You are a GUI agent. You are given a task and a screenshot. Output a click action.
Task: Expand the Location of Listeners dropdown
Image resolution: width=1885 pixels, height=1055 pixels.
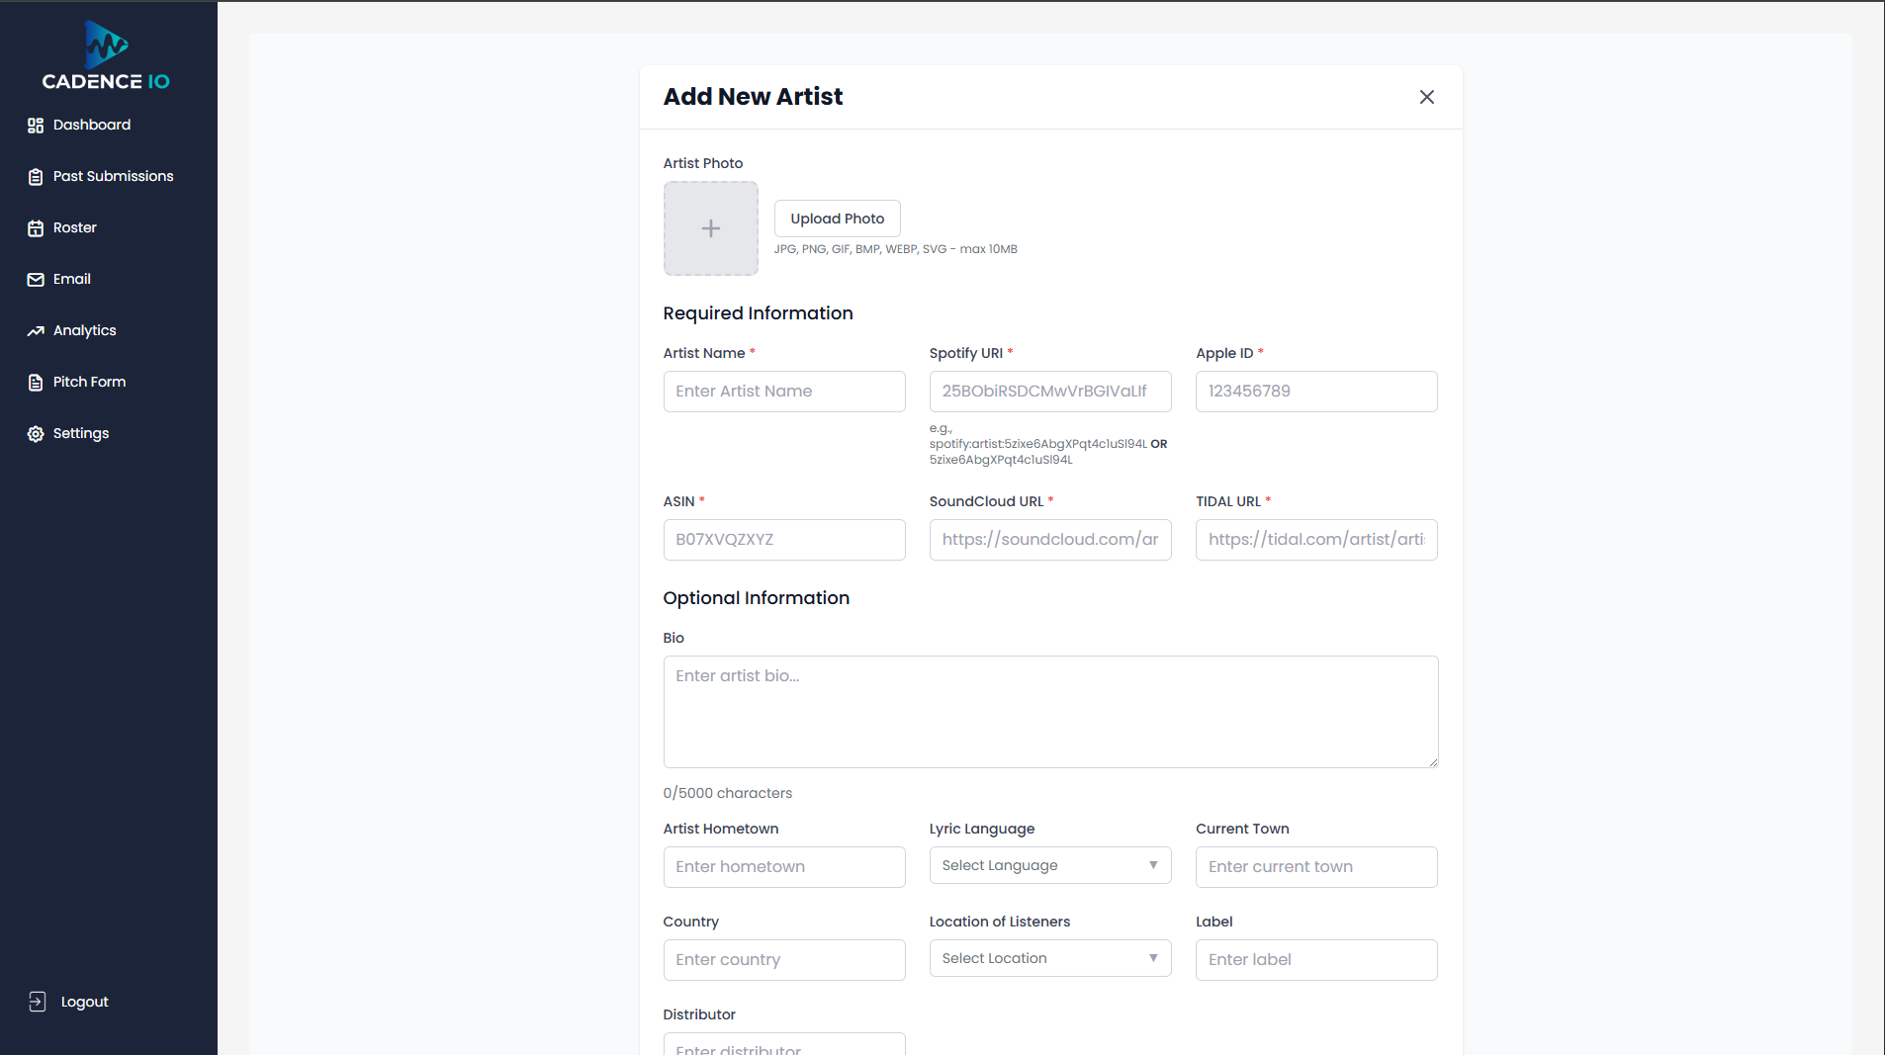point(1050,958)
